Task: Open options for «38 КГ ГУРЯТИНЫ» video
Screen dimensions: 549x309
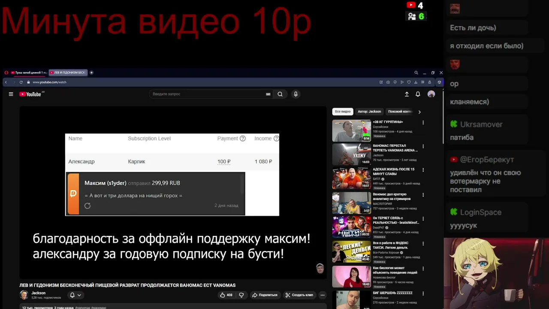Action: [x=423, y=122]
